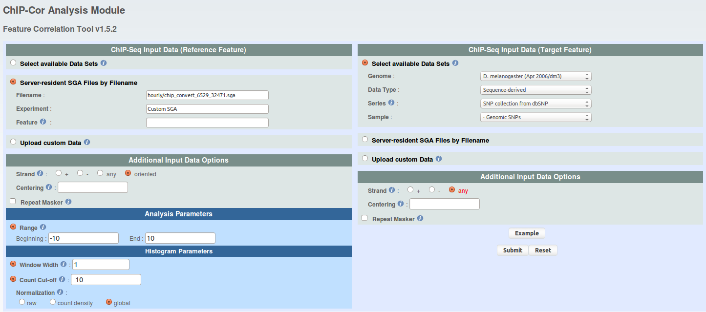Click the Filename input field
Screen dimensions: 706x312
point(207,95)
